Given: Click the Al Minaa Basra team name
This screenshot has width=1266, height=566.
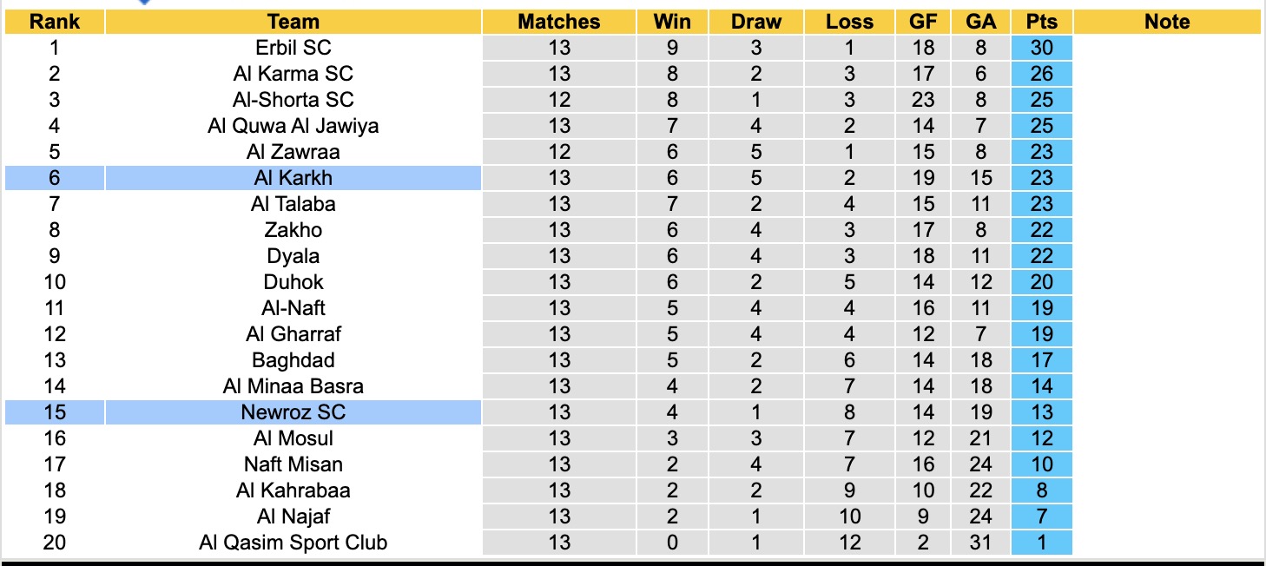Looking at the screenshot, I should point(293,386).
